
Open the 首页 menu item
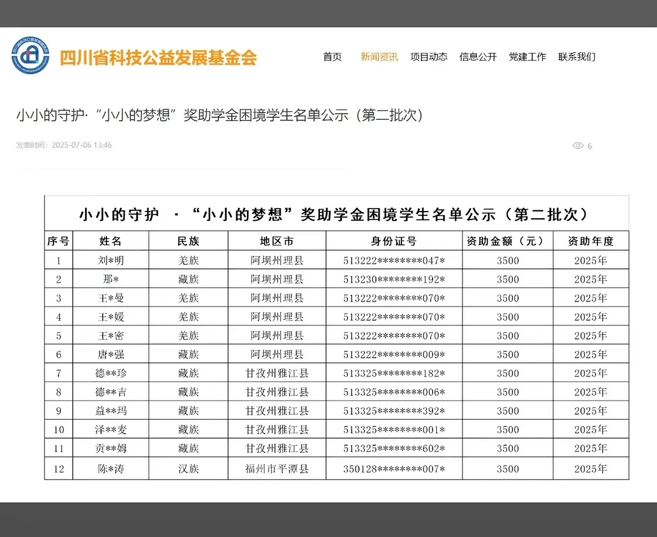(332, 57)
